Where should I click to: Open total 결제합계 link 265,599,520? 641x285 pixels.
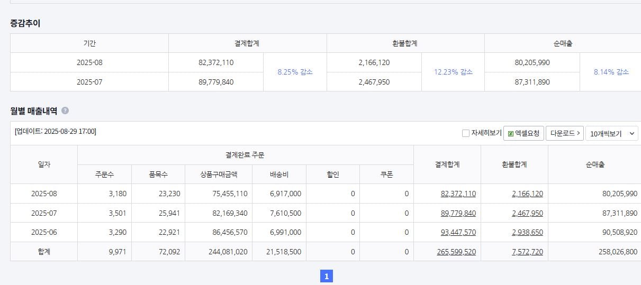(x=456, y=252)
